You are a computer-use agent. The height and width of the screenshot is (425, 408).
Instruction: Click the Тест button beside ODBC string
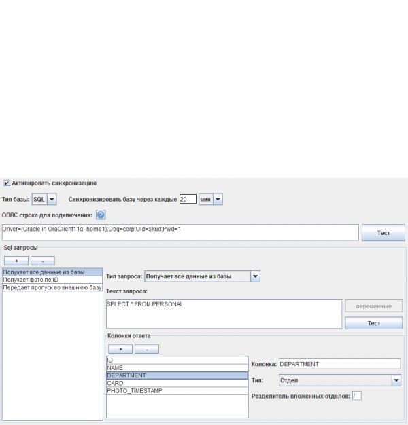[383, 233]
